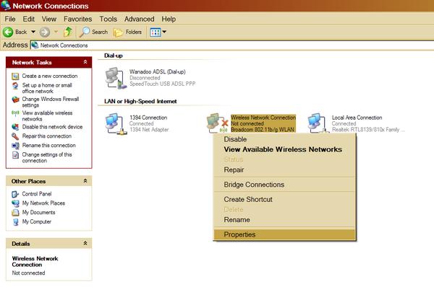Click the address bar Network Connections icon
Screen dimensions: 434x287
[35, 45]
